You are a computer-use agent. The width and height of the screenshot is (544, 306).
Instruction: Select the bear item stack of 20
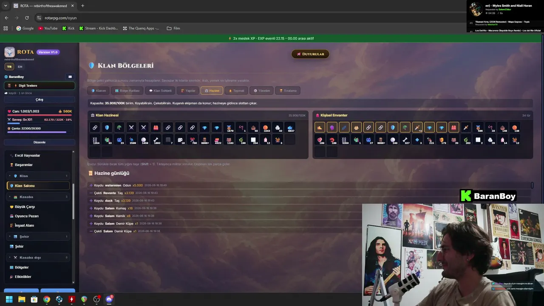[454, 139]
